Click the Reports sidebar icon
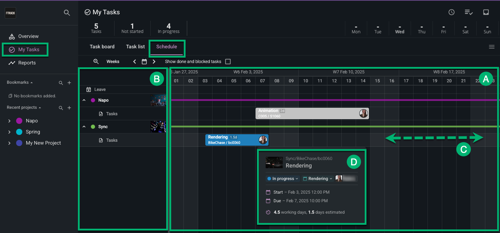The width and height of the screenshot is (500, 233). tap(12, 63)
